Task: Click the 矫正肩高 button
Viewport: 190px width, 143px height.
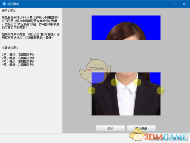Action: (x=141, y=128)
